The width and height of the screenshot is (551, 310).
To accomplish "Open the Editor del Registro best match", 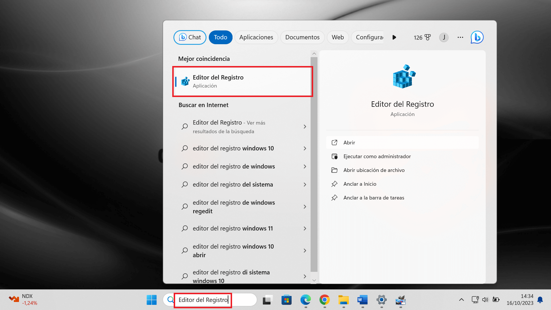I will pyautogui.click(x=243, y=82).
